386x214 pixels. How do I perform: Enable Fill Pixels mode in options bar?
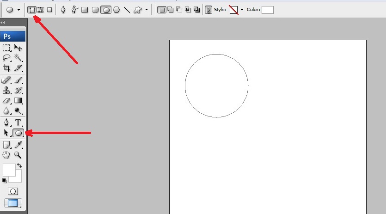pyautogui.click(x=49, y=10)
